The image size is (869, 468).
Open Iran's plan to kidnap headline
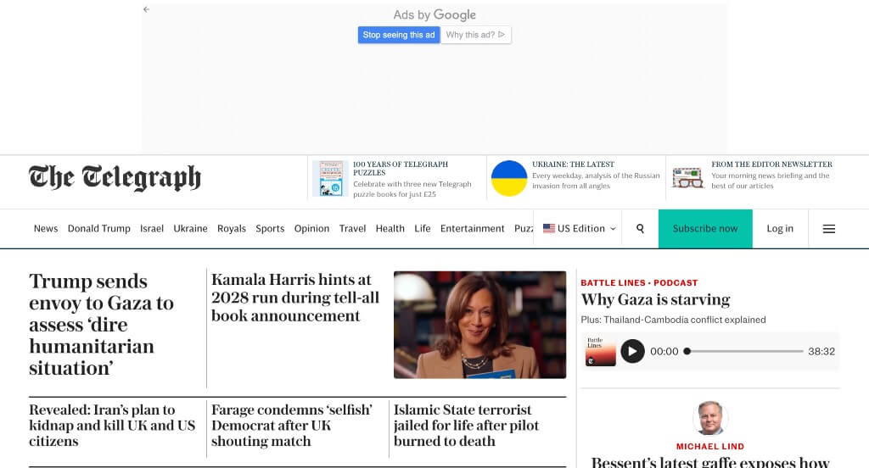point(112,426)
